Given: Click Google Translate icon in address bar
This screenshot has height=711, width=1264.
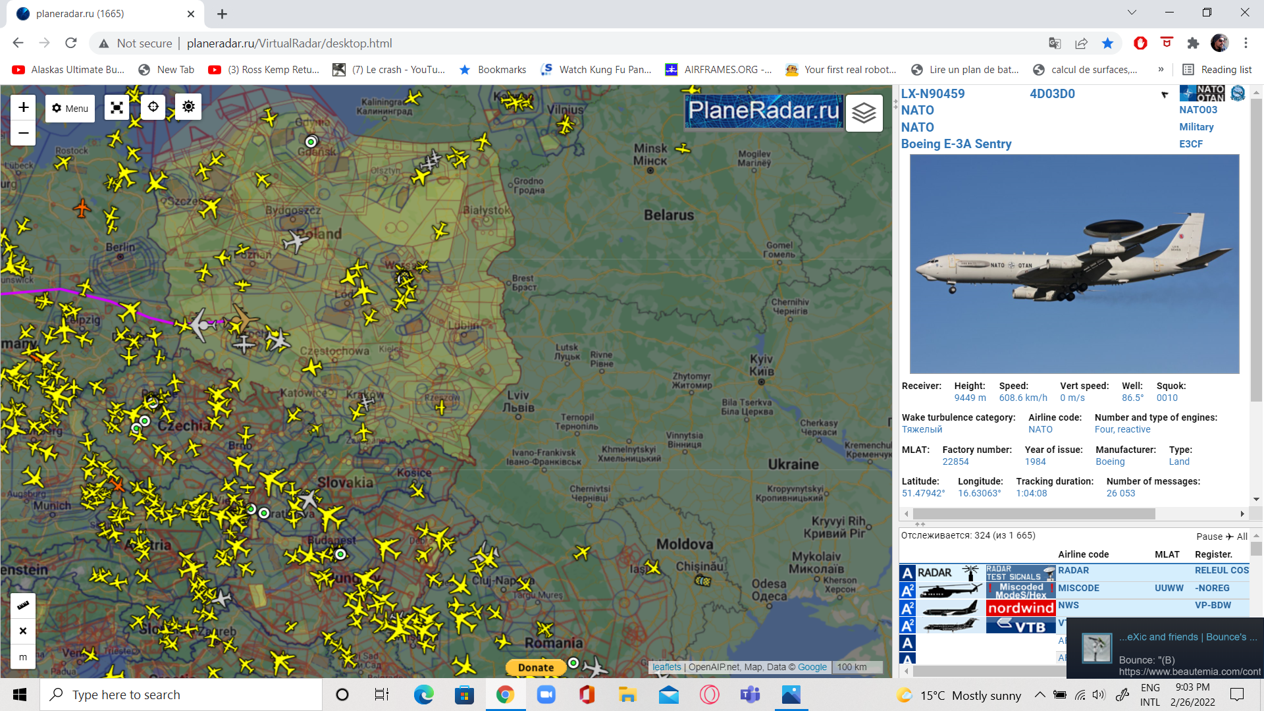Looking at the screenshot, I should (x=1055, y=43).
